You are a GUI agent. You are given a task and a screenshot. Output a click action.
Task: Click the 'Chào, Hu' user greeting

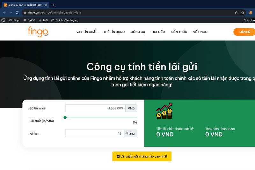click(249, 20)
